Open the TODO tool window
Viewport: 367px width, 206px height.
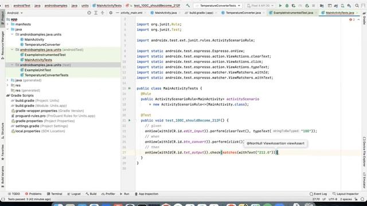14,194
